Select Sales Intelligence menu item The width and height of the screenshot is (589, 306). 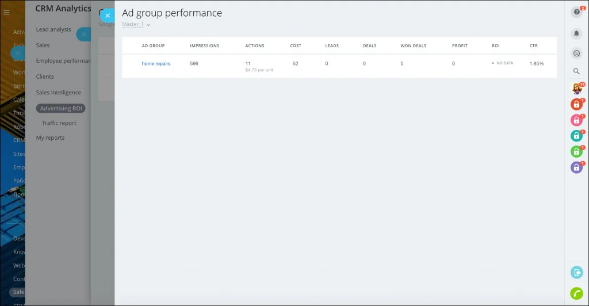[58, 93]
